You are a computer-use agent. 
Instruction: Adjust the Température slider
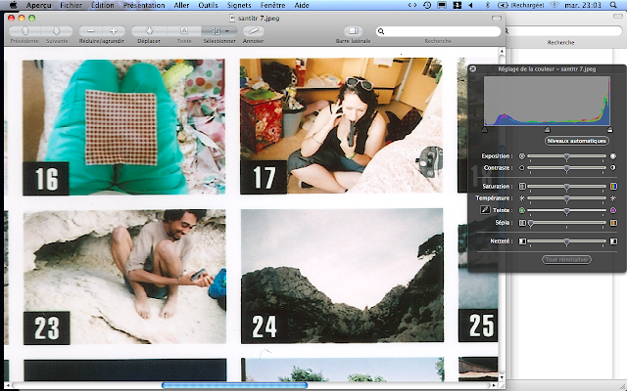[x=566, y=198]
